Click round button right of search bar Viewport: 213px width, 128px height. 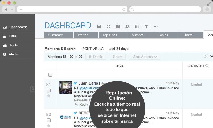click(207, 9)
